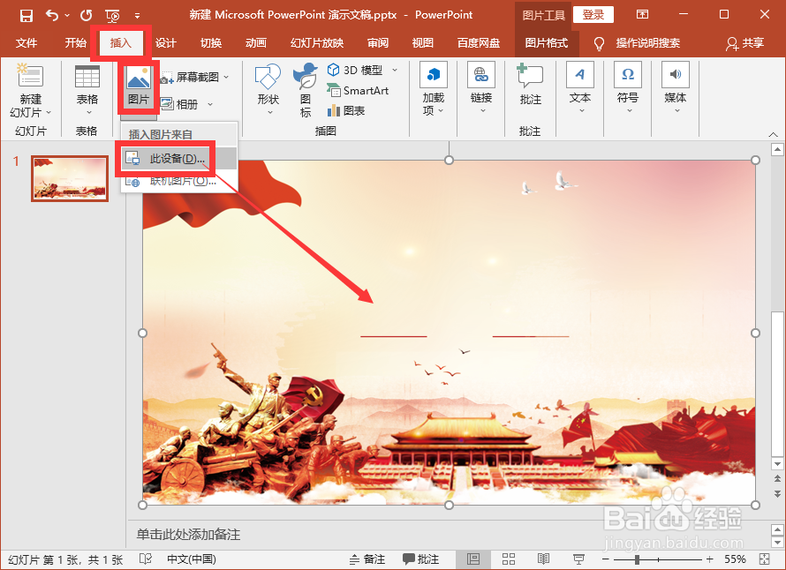
Task: Open the 加载项 add-ins button
Action: click(x=433, y=89)
